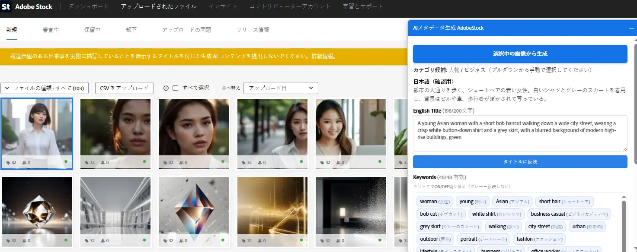
Task: Click people release icon on bob-haired woman thumbnail
Action: point(25,163)
